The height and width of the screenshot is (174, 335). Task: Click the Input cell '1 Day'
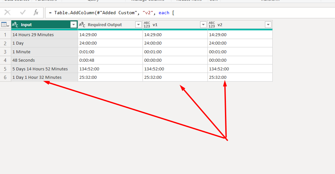click(45, 43)
